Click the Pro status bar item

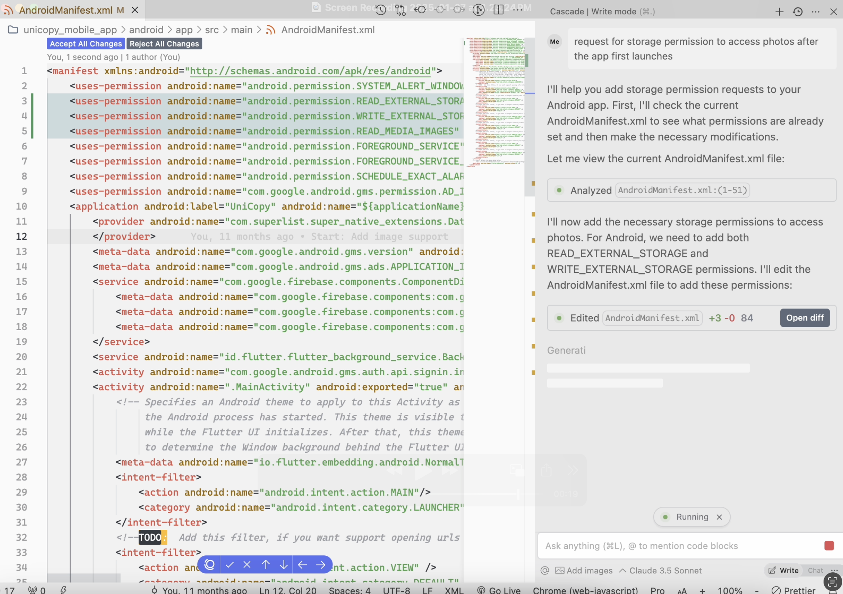click(657, 590)
